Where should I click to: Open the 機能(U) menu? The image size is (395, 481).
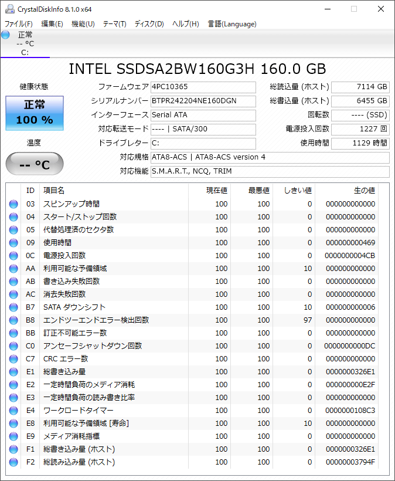[83, 24]
